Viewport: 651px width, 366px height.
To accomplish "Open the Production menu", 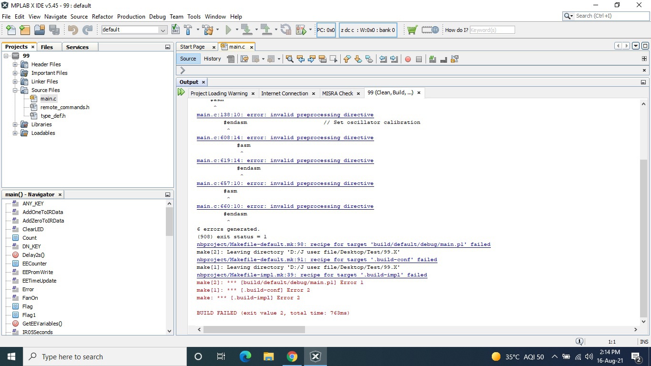I will (x=131, y=16).
